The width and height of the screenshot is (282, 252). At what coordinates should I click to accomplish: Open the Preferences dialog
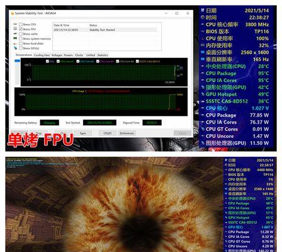[x=127, y=133]
